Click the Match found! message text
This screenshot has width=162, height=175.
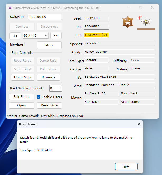point(76,140)
